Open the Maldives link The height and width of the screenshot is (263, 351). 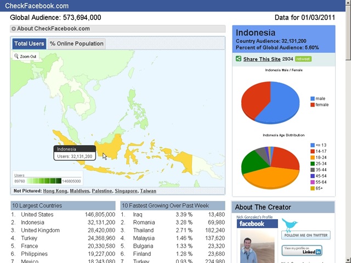tap(80, 191)
